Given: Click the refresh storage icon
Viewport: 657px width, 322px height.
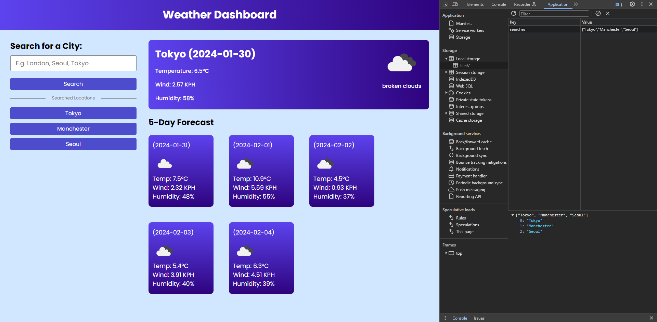Looking at the screenshot, I should pos(514,13).
